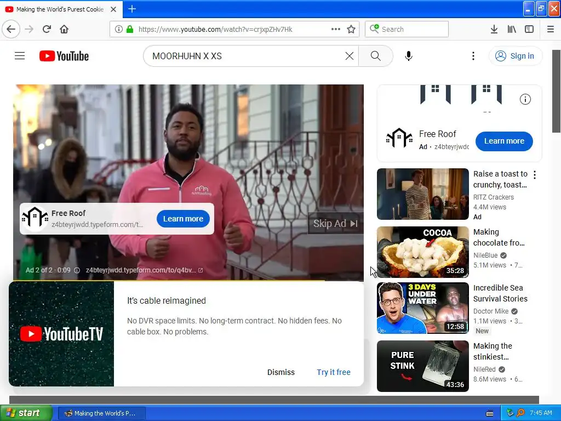Clear the MOORHUHN X XS search text

pyautogui.click(x=349, y=56)
